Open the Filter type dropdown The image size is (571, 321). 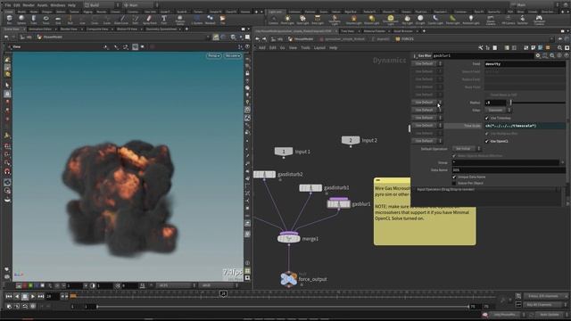click(x=498, y=110)
